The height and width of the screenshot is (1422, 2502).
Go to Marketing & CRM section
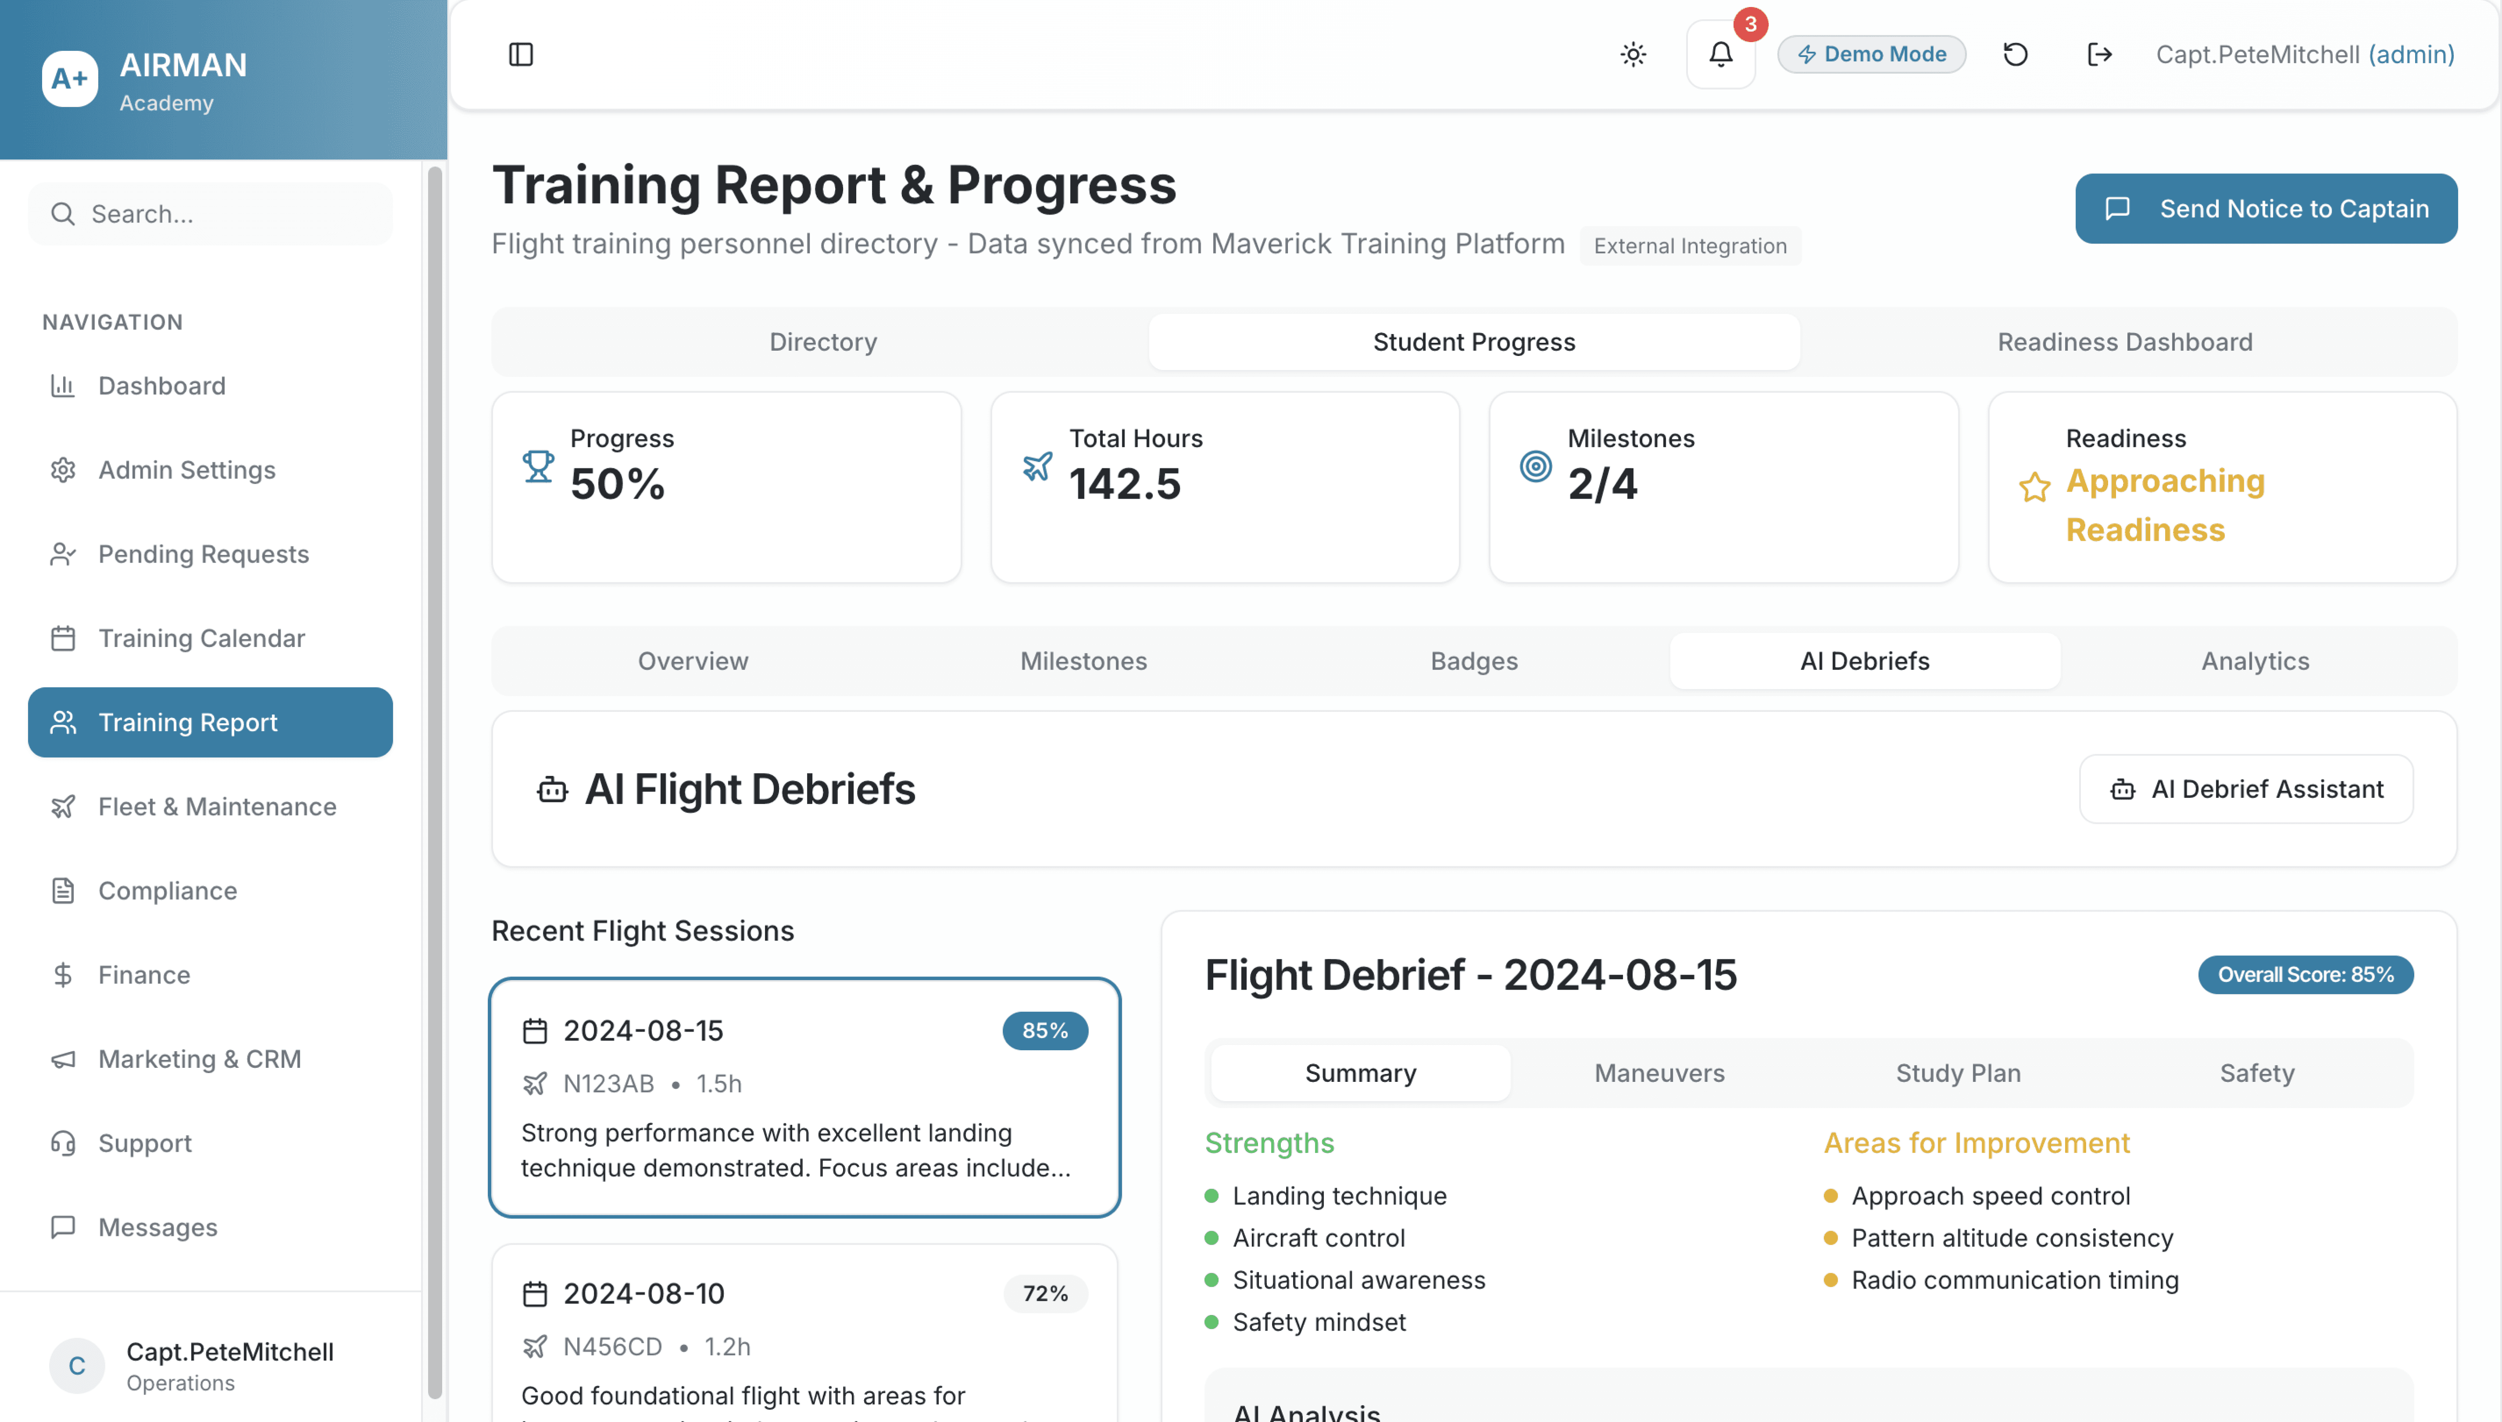tap(199, 1059)
